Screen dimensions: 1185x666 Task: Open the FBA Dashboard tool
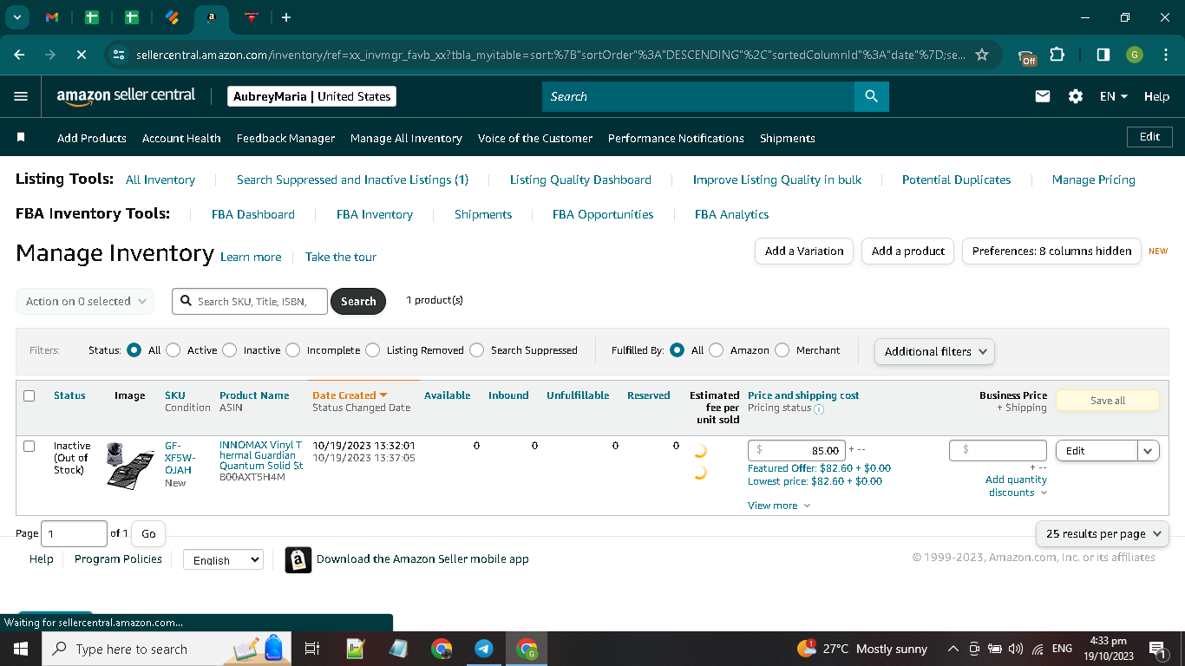(x=253, y=214)
